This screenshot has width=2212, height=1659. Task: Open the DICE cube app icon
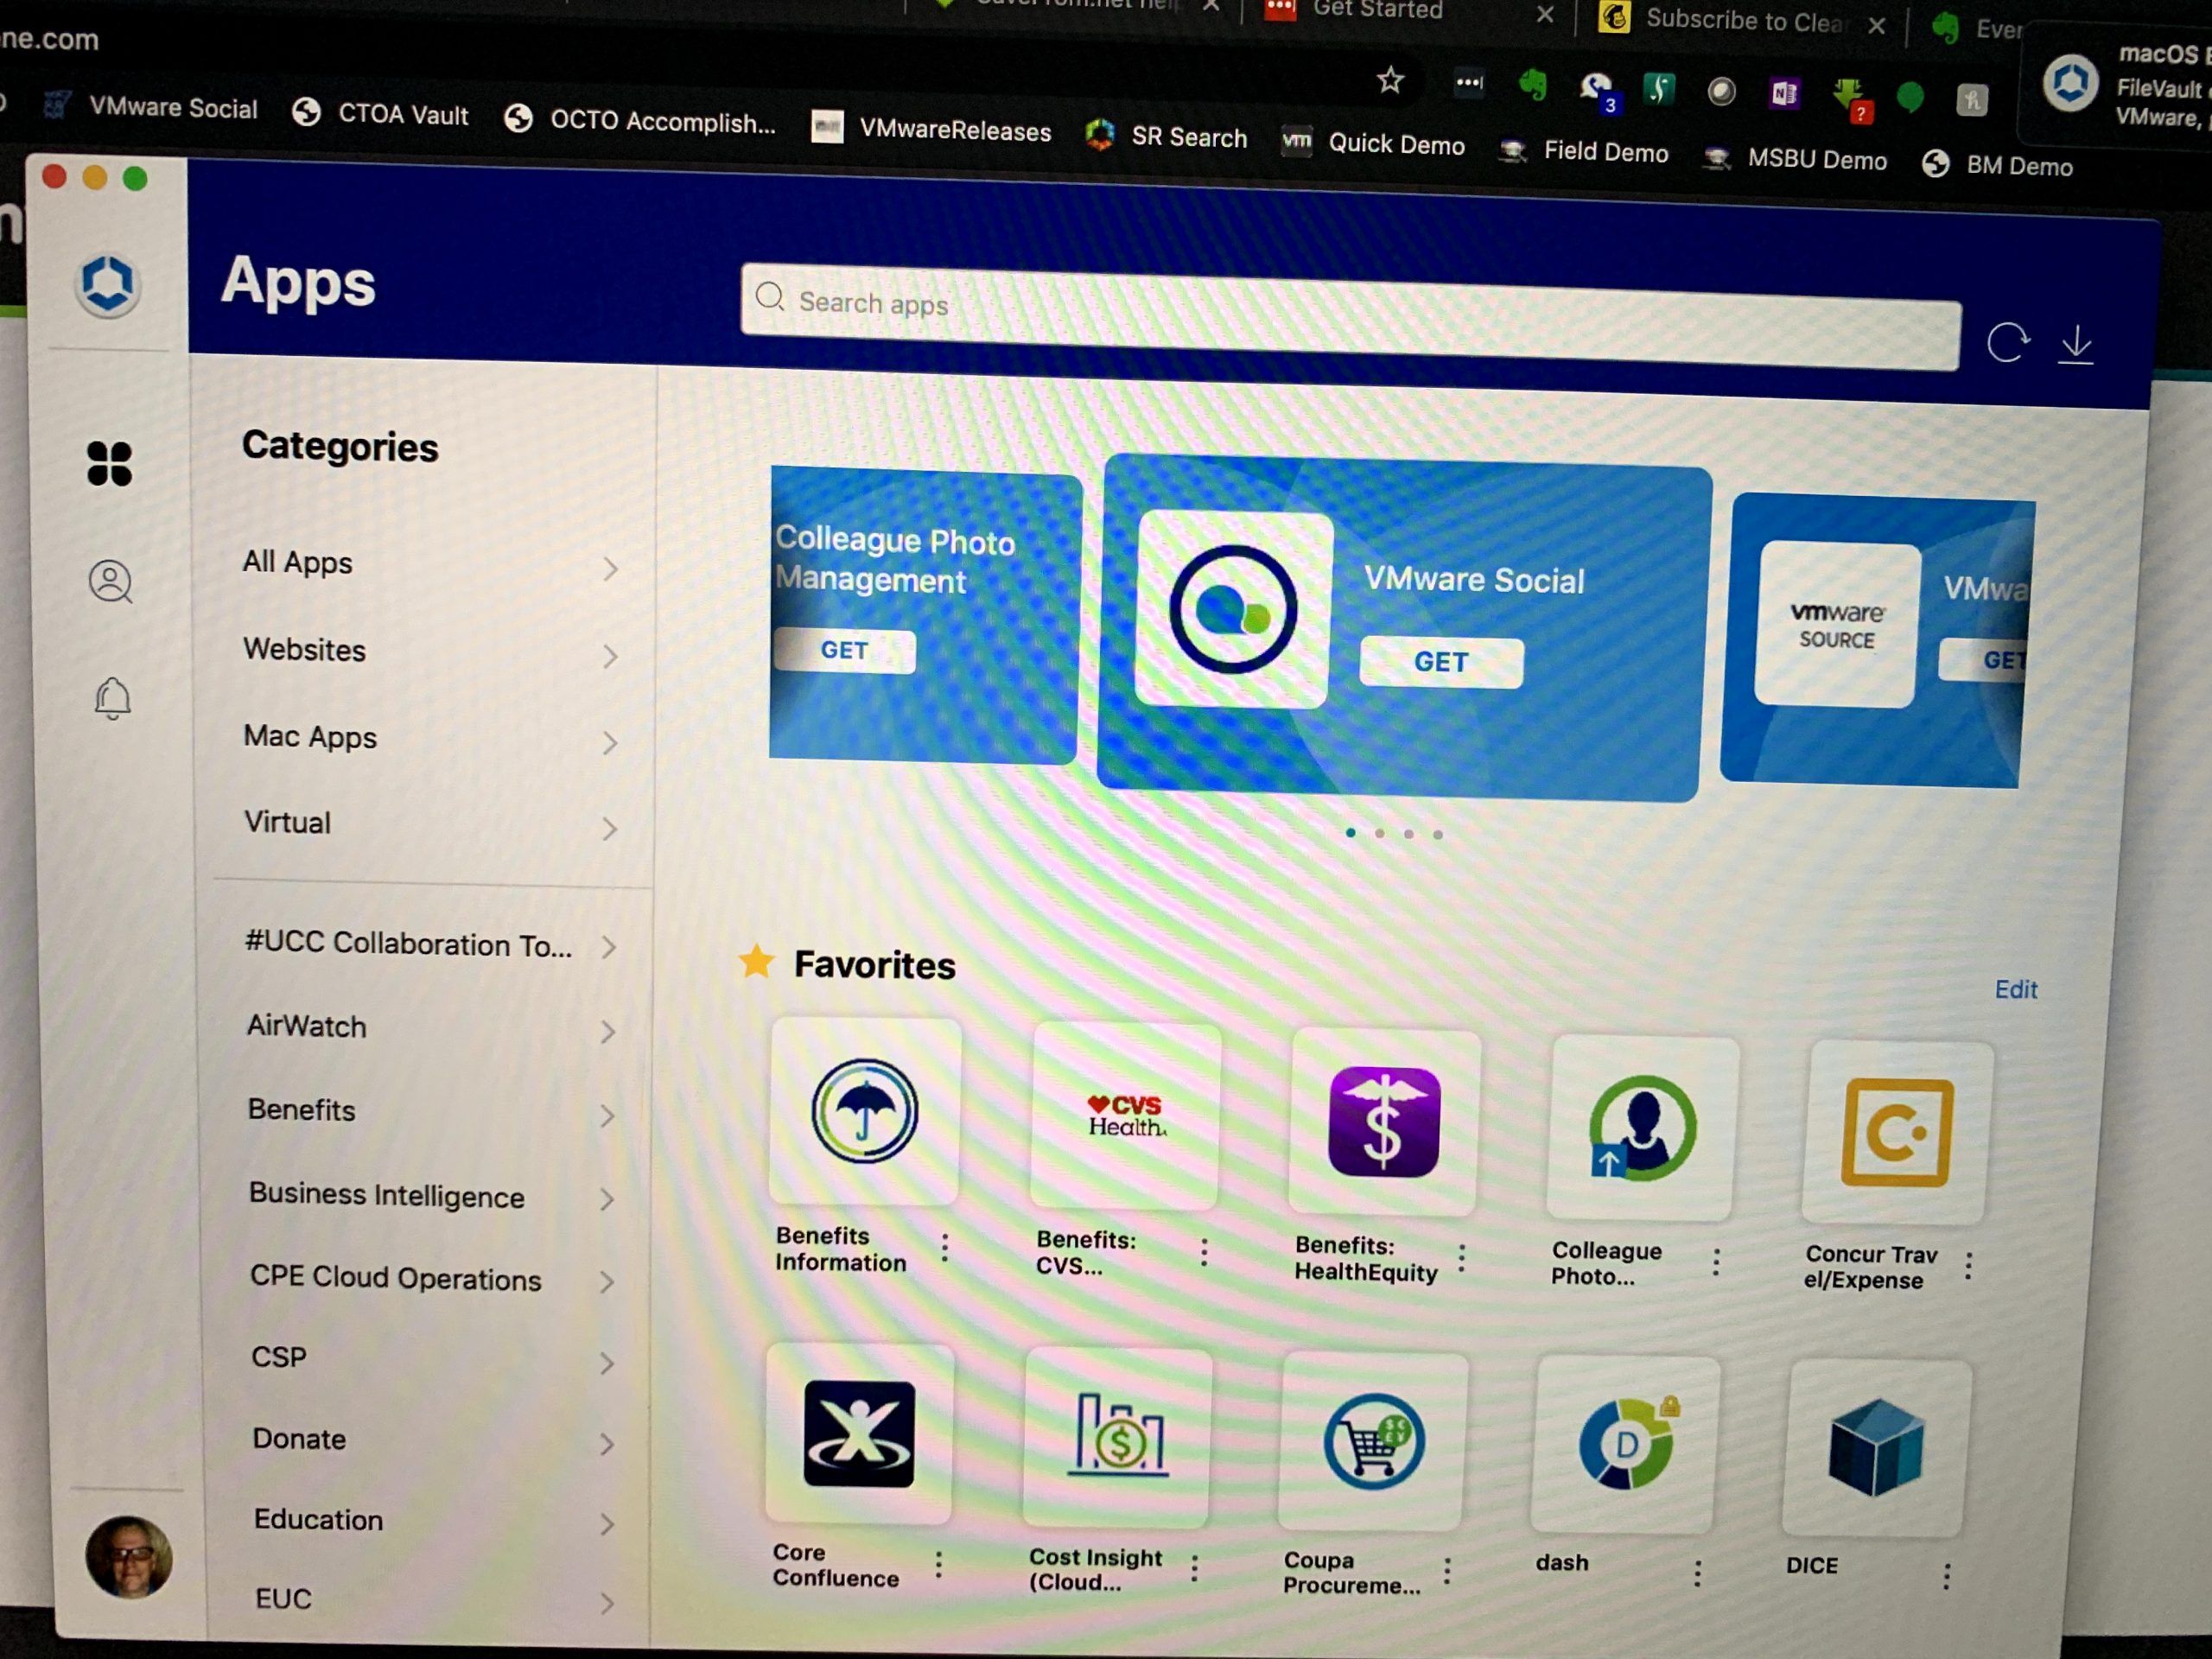tap(1875, 1447)
